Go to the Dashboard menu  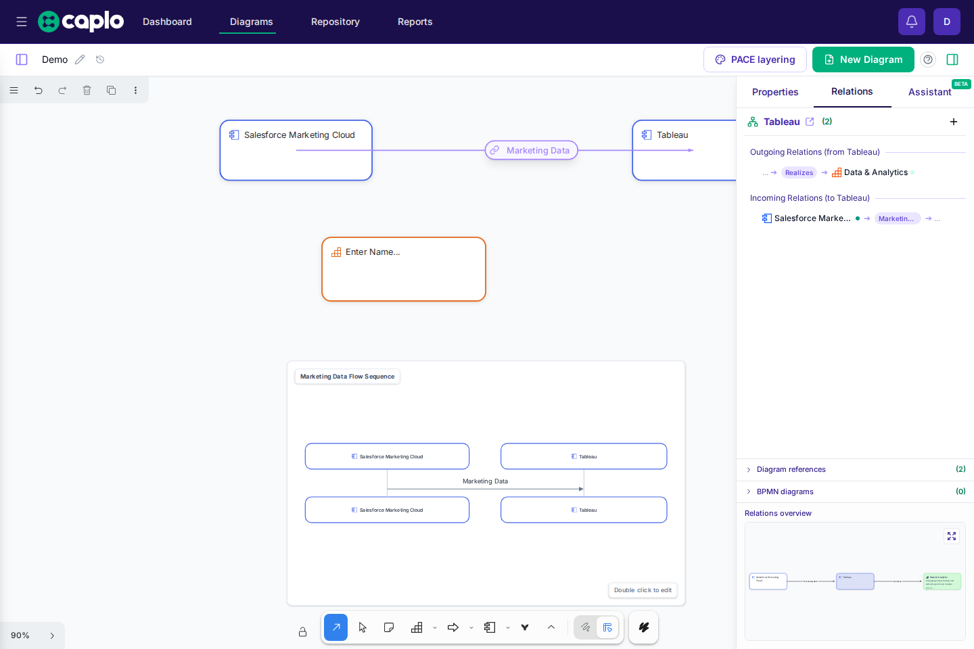(x=167, y=22)
